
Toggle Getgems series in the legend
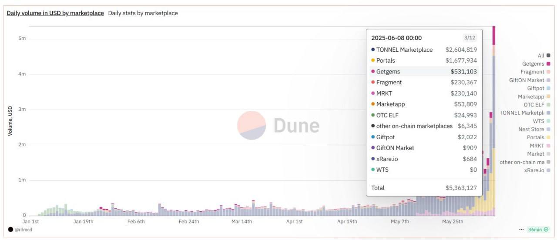[536, 64]
